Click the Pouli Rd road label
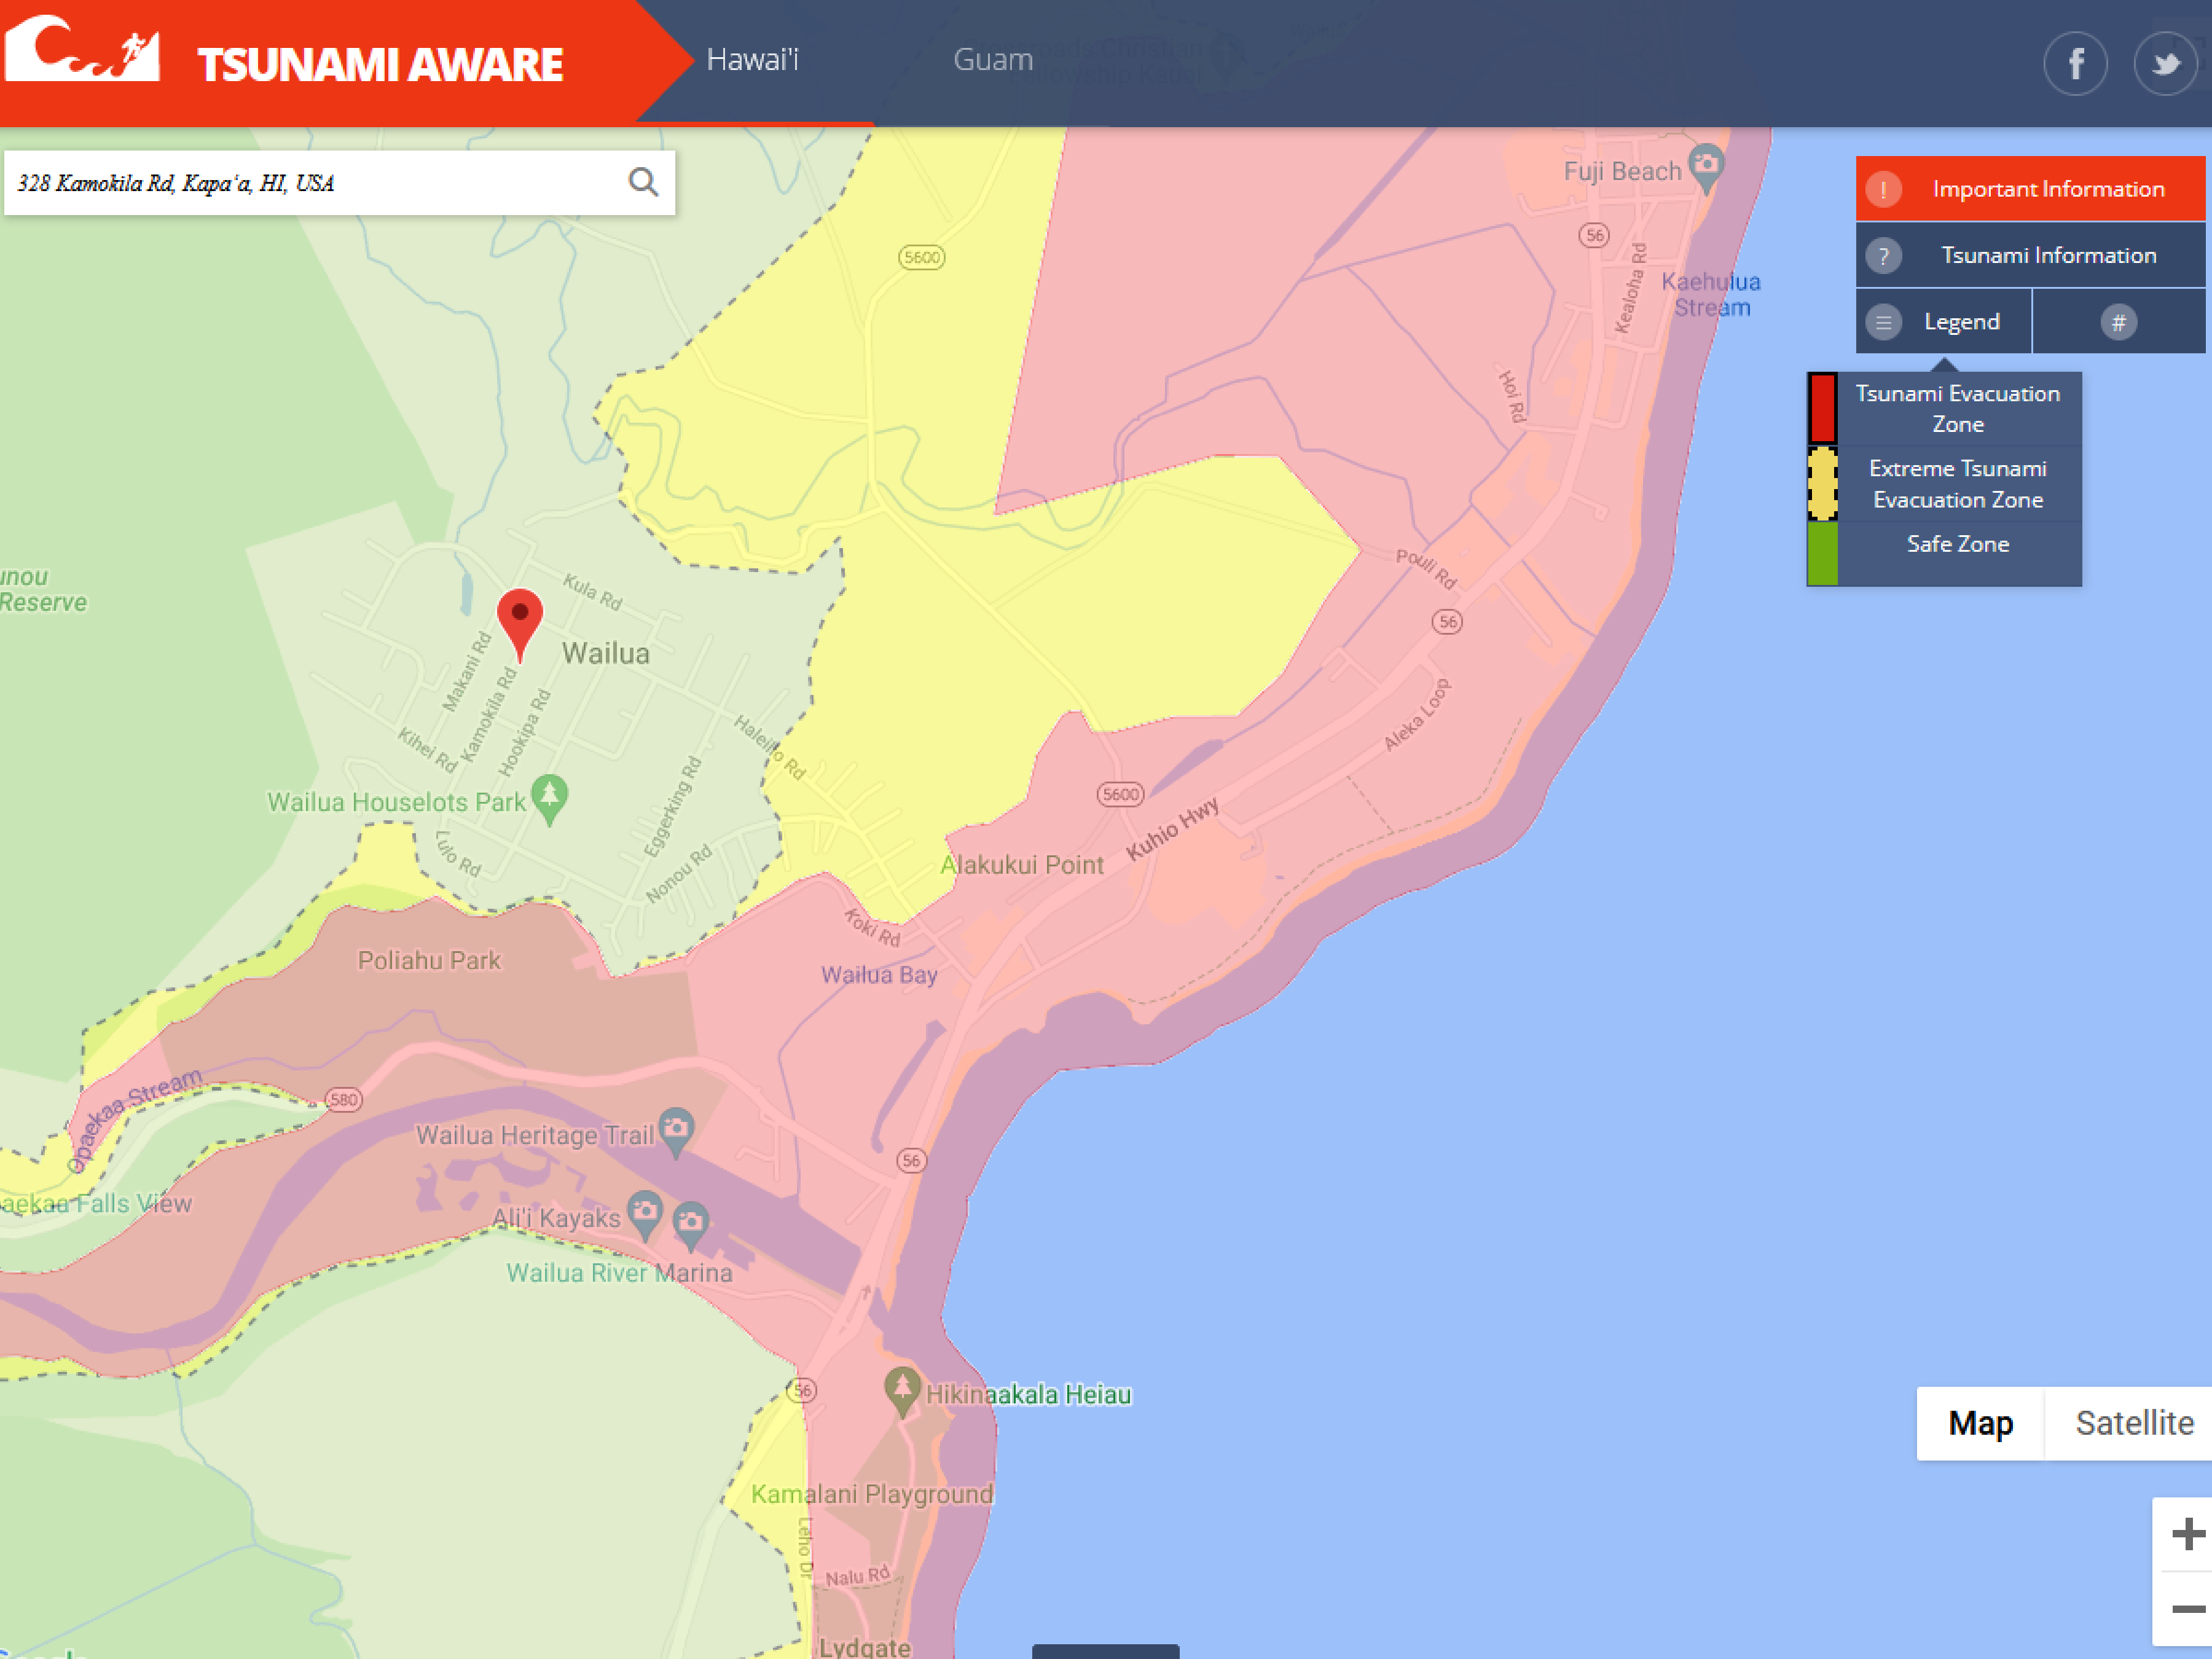Image resolution: width=2212 pixels, height=1659 pixels. pyautogui.click(x=1426, y=569)
